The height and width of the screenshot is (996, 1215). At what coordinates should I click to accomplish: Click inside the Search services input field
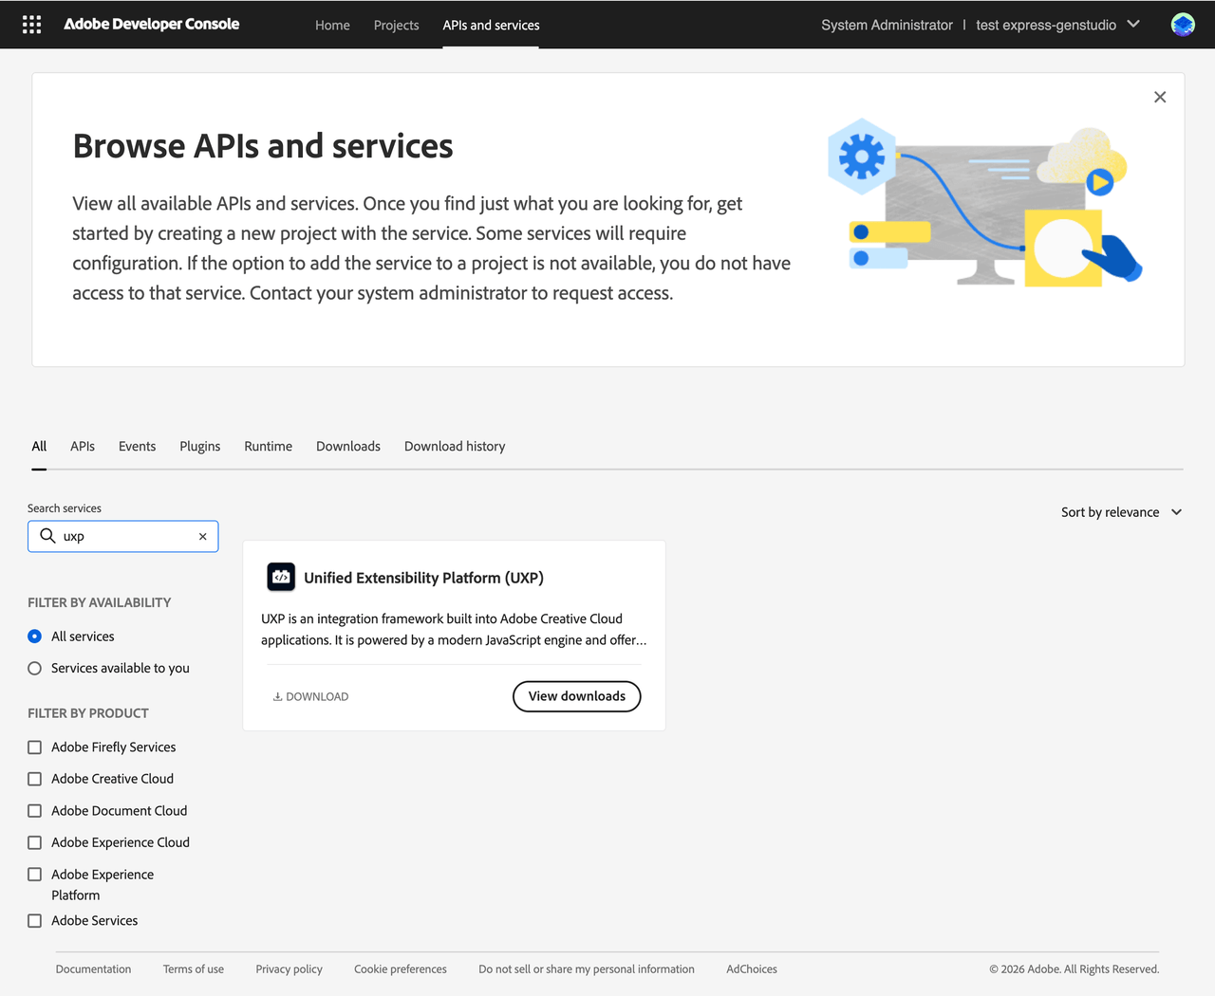[x=123, y=536]
